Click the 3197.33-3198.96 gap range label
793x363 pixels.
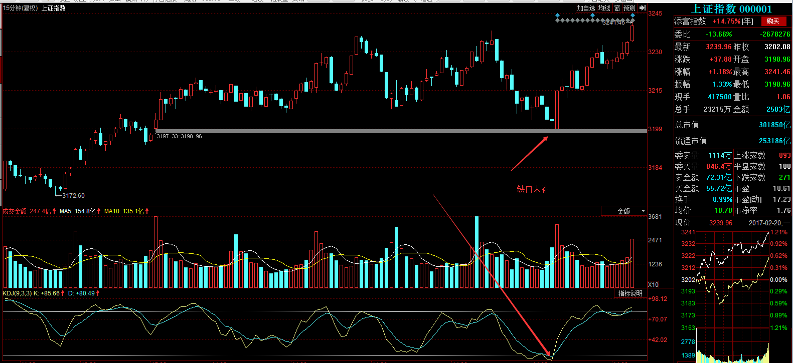pyautogui.click(x=179, y=136)
